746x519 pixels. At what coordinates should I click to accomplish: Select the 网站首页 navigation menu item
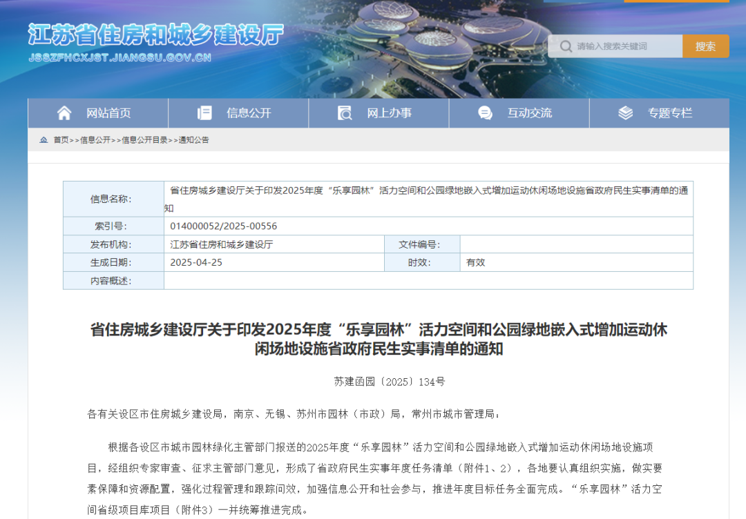(x=108, y=113)
